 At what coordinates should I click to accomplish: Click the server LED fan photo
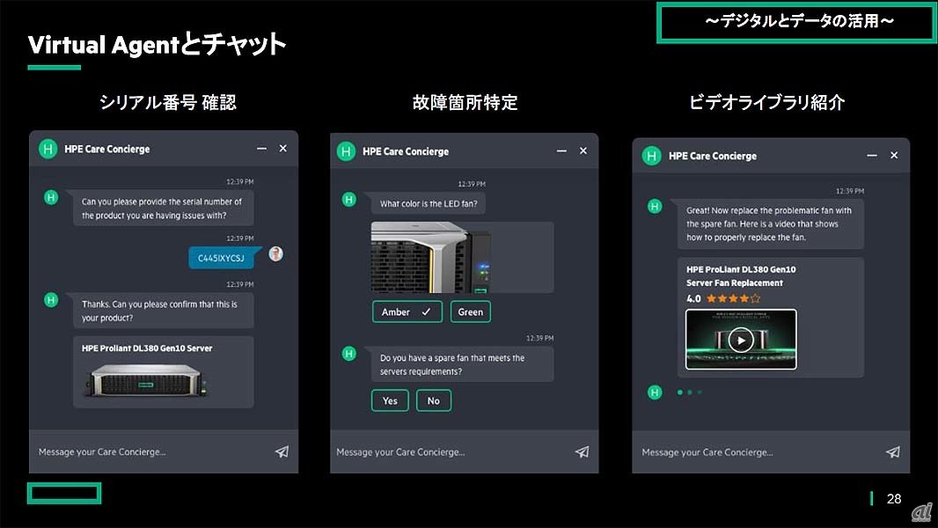pyautogui.click(x=431, y=257)
